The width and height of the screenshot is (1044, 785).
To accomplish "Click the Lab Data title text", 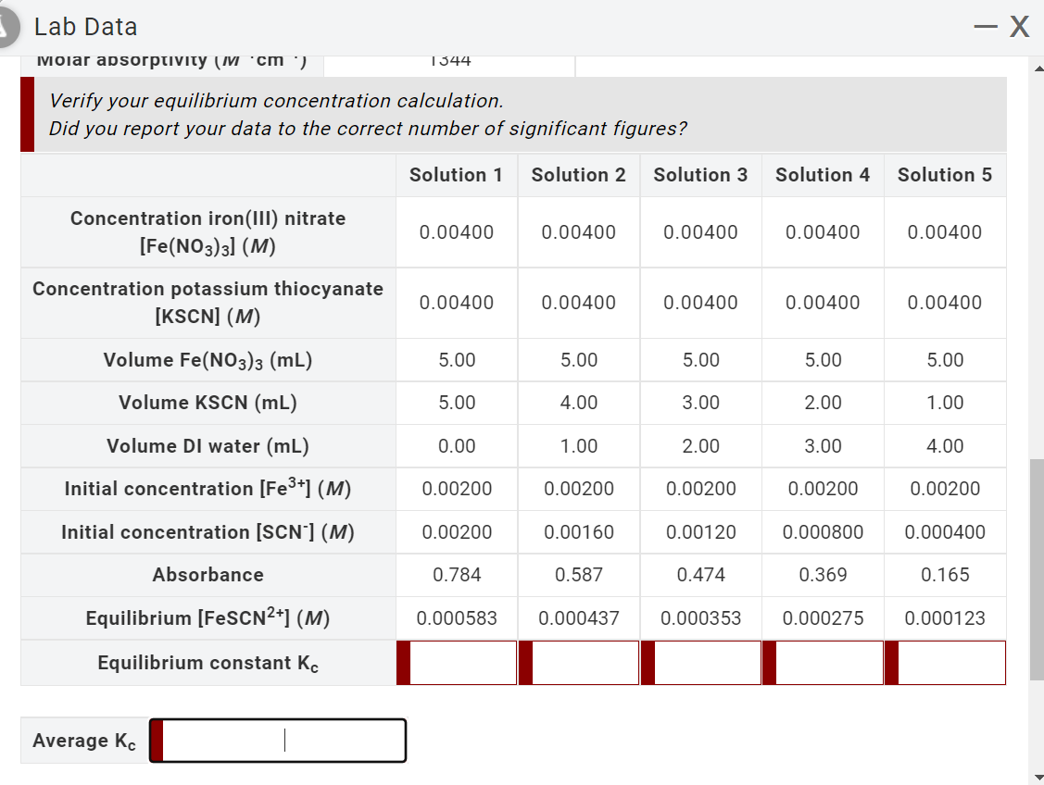I will coord(83,26).
